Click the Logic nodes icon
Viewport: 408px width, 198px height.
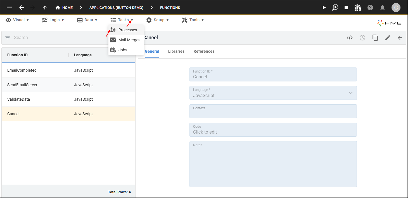[45, 20]
